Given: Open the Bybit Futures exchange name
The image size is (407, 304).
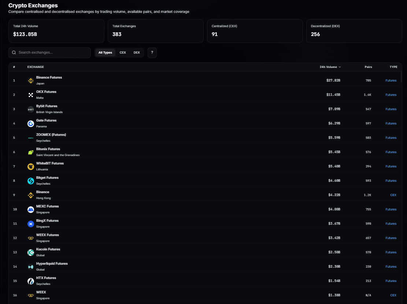Looking at the screenshot, I should [47, 106].
